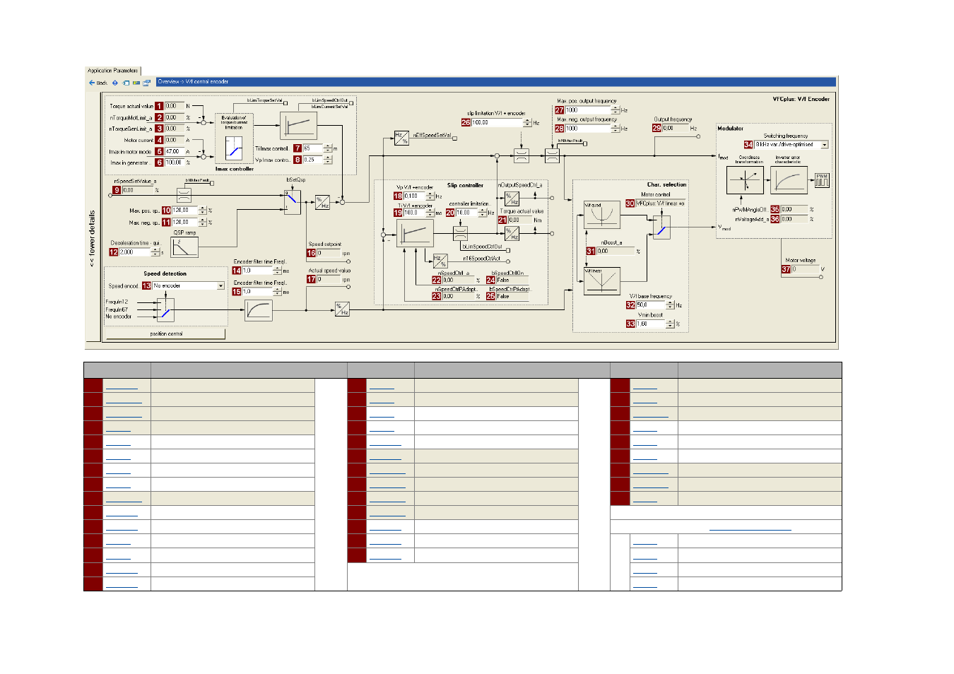Click the bNMaxFault indicator near output frequency limiter
The width and height of the screenshot is (954, 674).
pyautogui.click(x=585, y=143)
